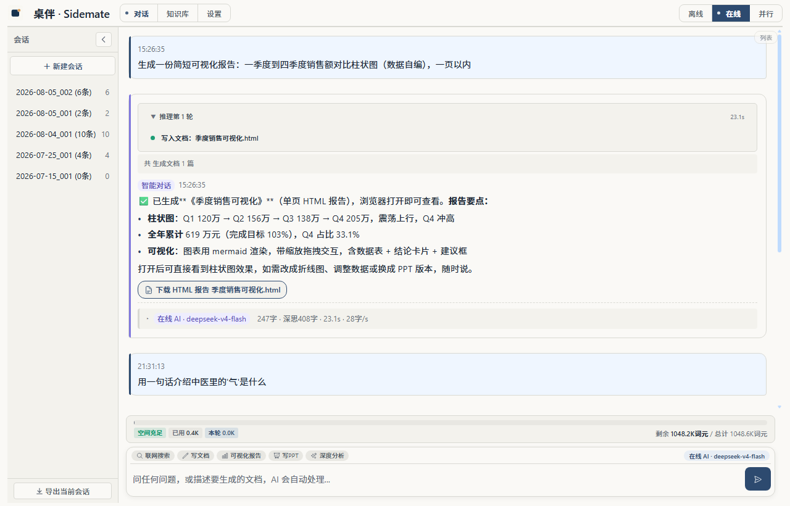790x506 pixels.
Task: Click the Sidemate app logo icon
Action: pos(16,13)
